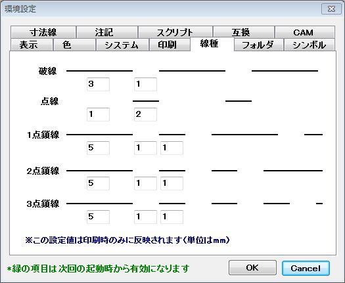This screenshot has width=345, height=283.
Task: Select the スクリプト tab
Action: coord(175,32)
